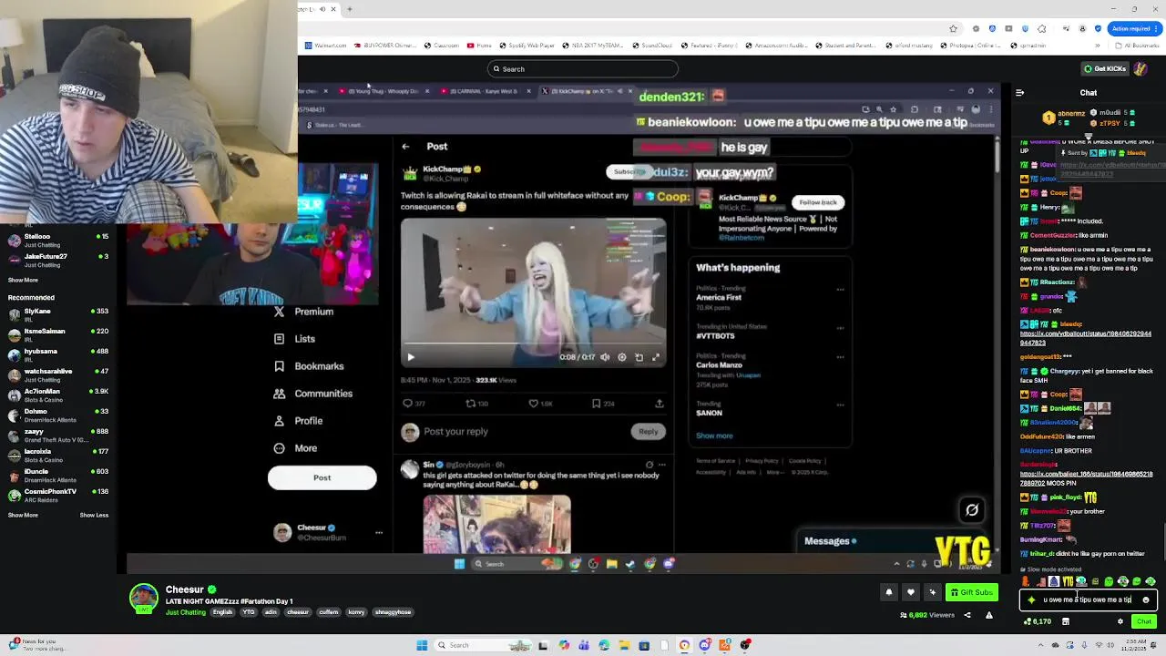Click Show more under What's happening
The height and width of the screenshot is (656, 1166).
click(714, 436)
